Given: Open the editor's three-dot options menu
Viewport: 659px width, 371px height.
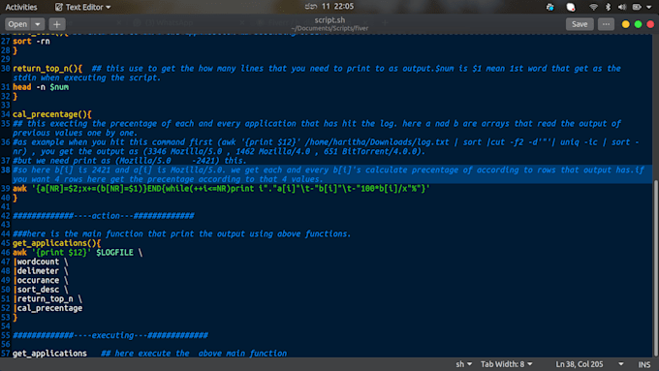Looking at the screenshot, I should pyautogui.click(x=606, y=24).
